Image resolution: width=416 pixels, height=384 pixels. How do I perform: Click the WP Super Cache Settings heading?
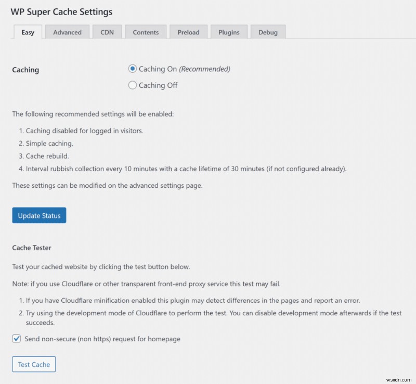click(60, 11)
